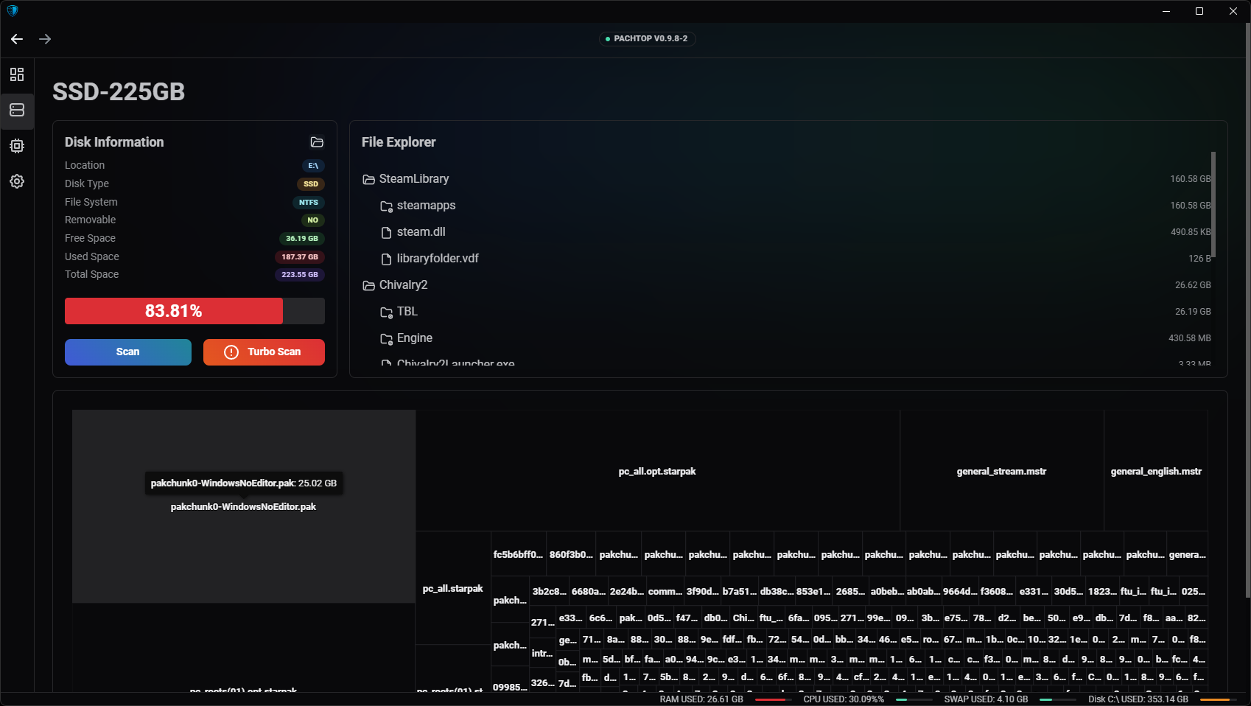Start a Turbo Scan
The width and height of the screenshot is (1251, 706).
(x=264, y=352)
